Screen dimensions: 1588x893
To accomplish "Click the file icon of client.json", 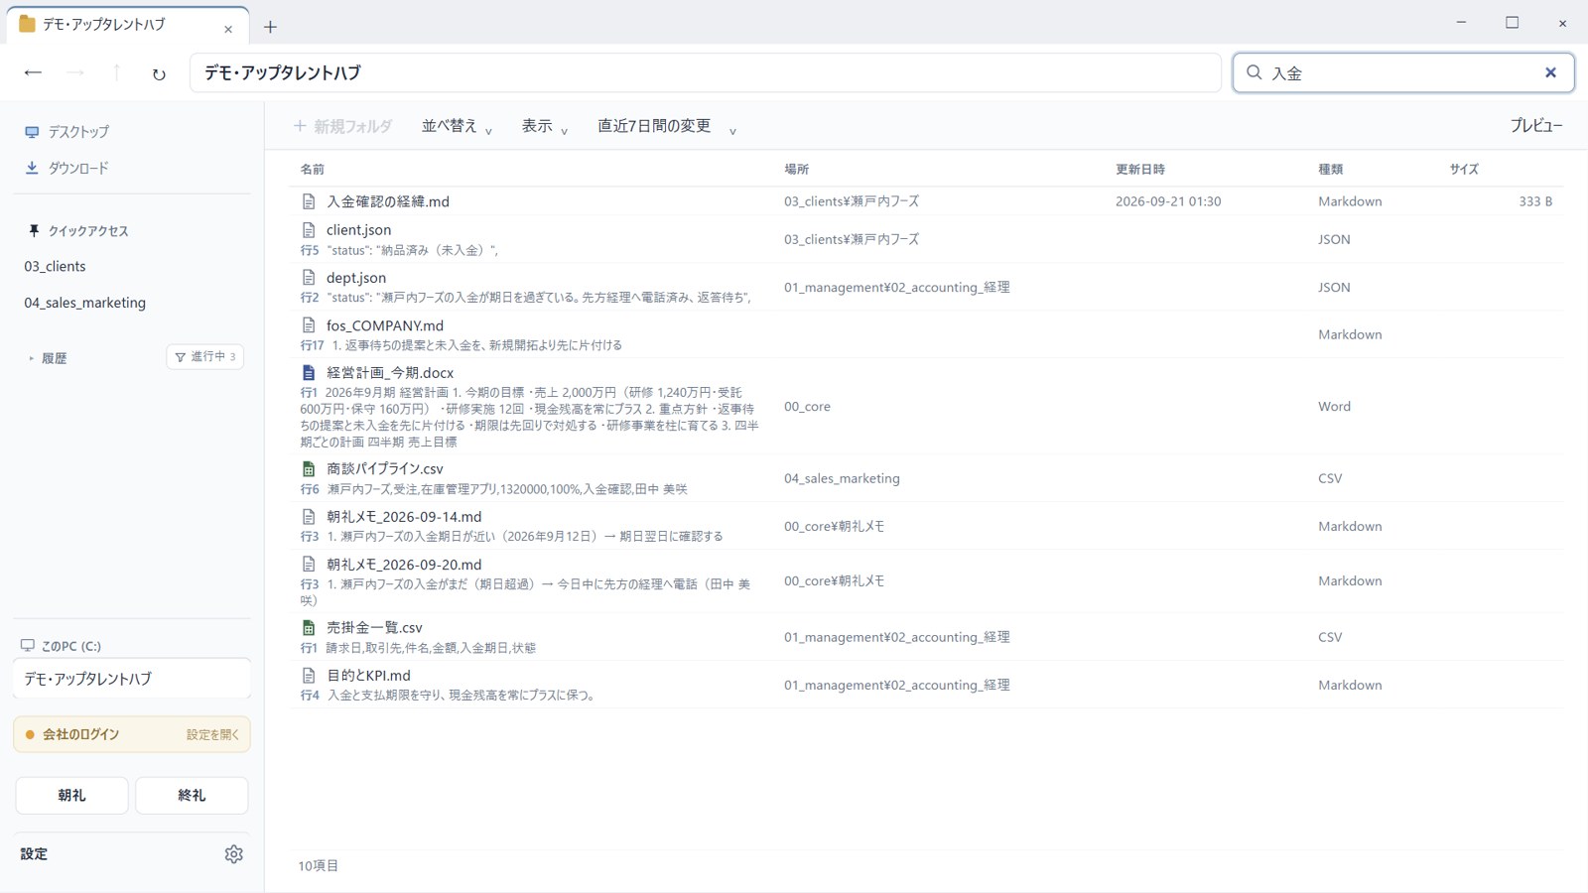I will [x=309, y=230].
